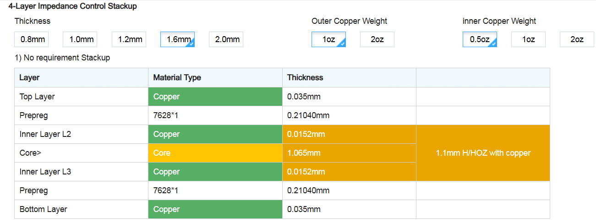Set inner copper weight to 2oz
This screenshot has height=223, width=596.
(x=577, y=39)
